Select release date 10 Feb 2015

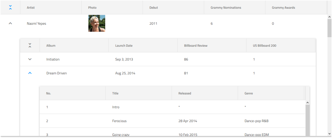coord(188,135)
